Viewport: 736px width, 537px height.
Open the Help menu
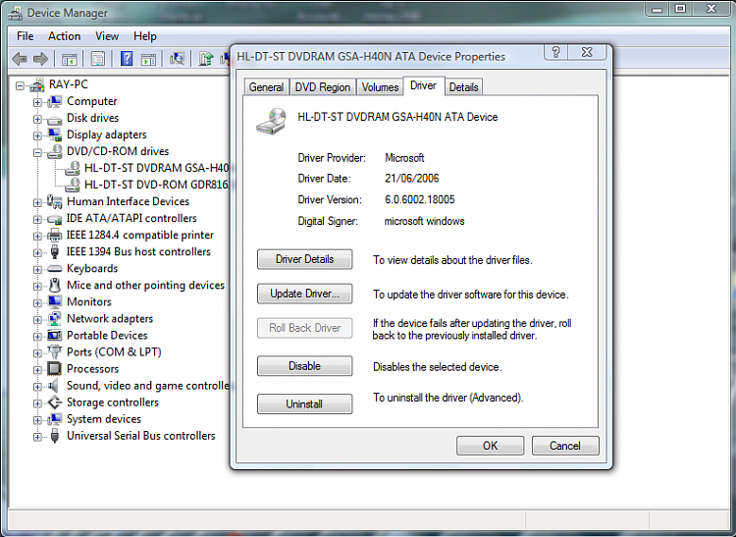[x=145, y=36]
